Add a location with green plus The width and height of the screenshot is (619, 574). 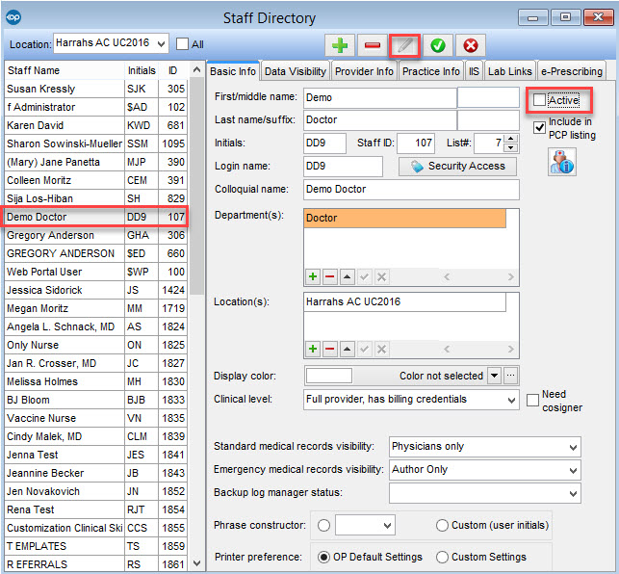coord(313,349)
